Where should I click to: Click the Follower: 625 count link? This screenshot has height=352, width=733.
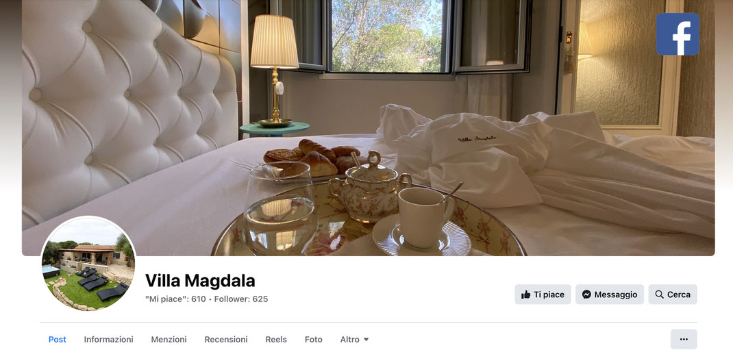tap(240, 299)
